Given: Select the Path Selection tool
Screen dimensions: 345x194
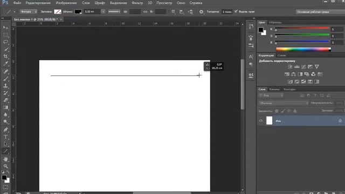Looking at the screenshot, I should point(6,144).
